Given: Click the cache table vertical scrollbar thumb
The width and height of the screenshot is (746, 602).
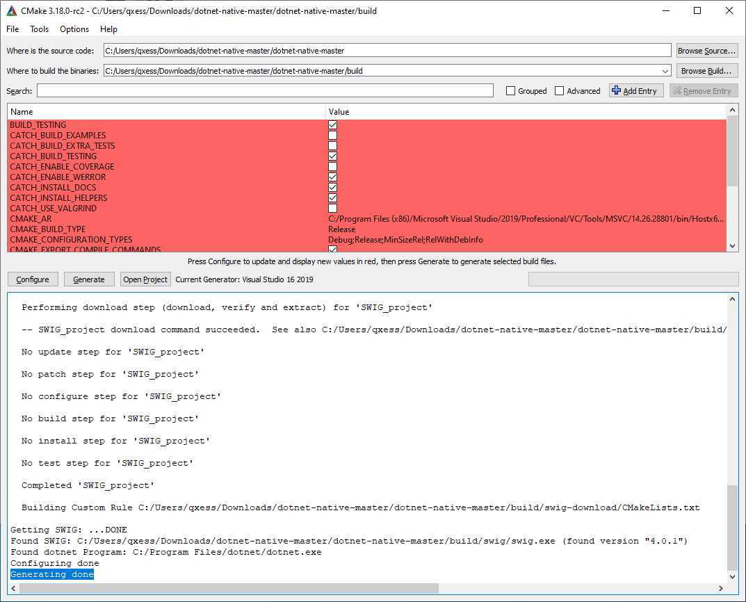Looking at the screenshot, I should [x=732, y=152].
